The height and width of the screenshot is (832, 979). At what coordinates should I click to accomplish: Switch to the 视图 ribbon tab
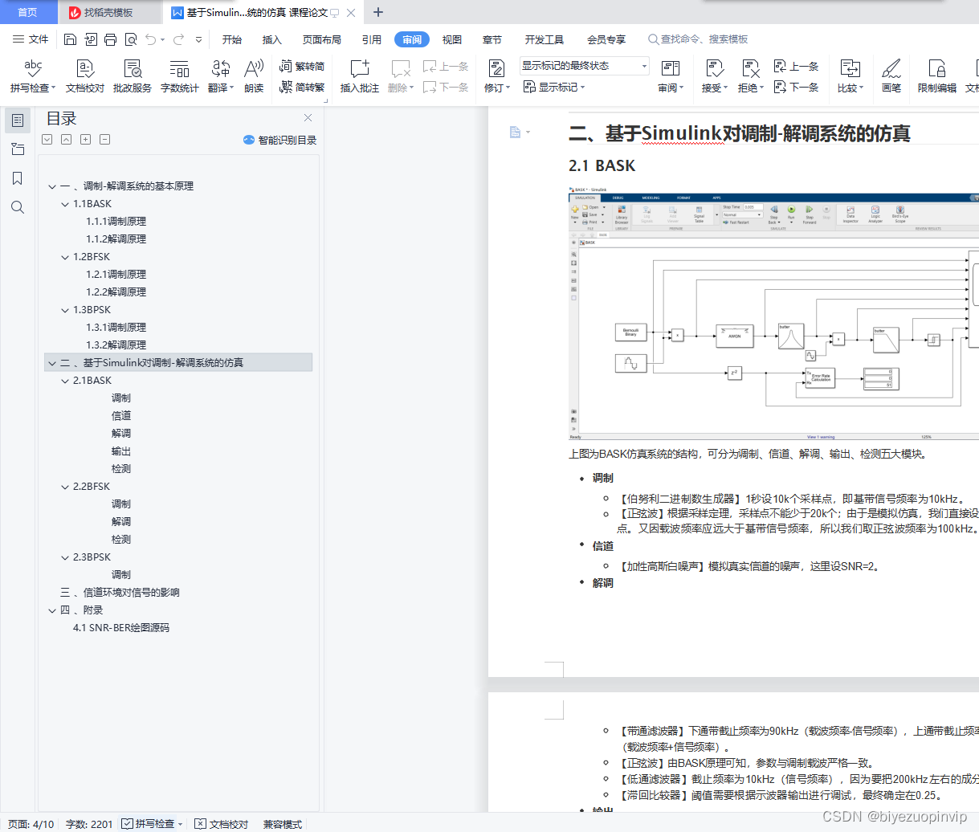coord(452,39)
